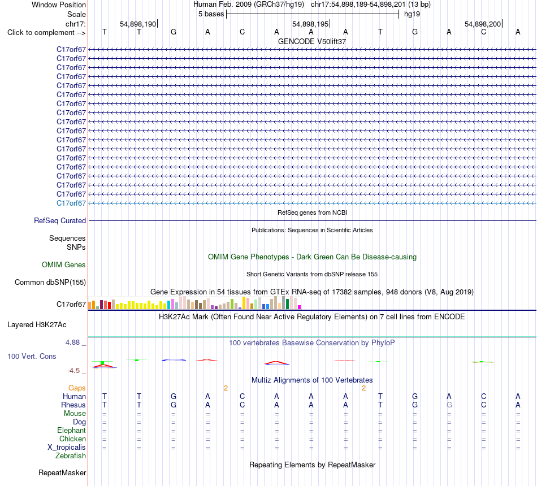
Task: Click the RefSeq Curated label
Action: (59, 220)
